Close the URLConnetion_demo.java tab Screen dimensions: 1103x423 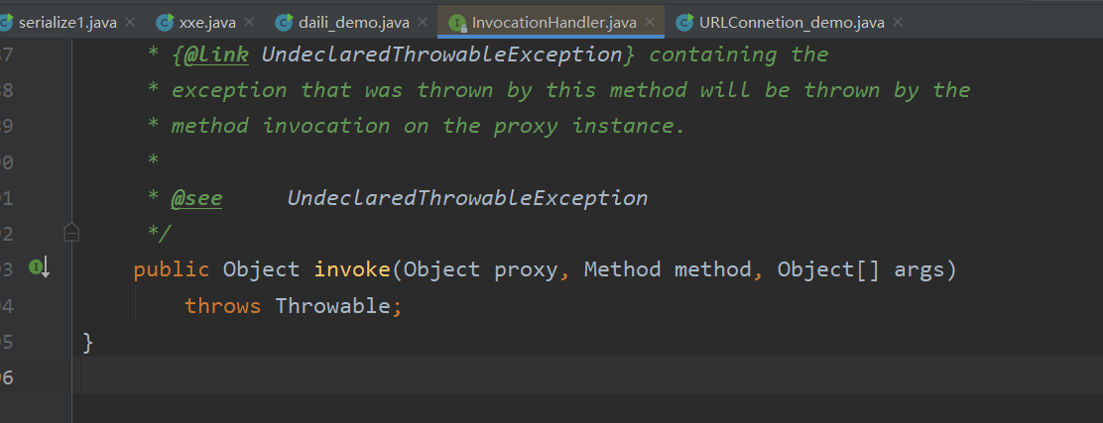coord(897,22)
